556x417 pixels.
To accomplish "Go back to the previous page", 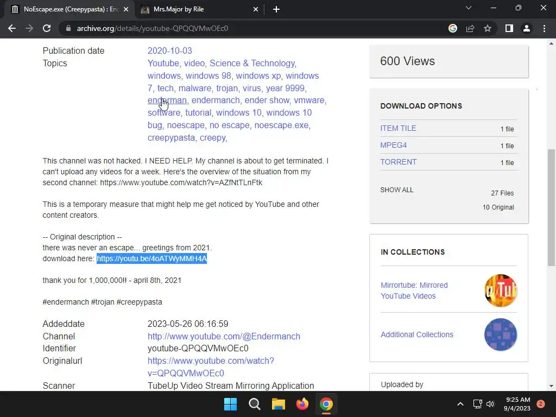I will click(x=12, y=28).
